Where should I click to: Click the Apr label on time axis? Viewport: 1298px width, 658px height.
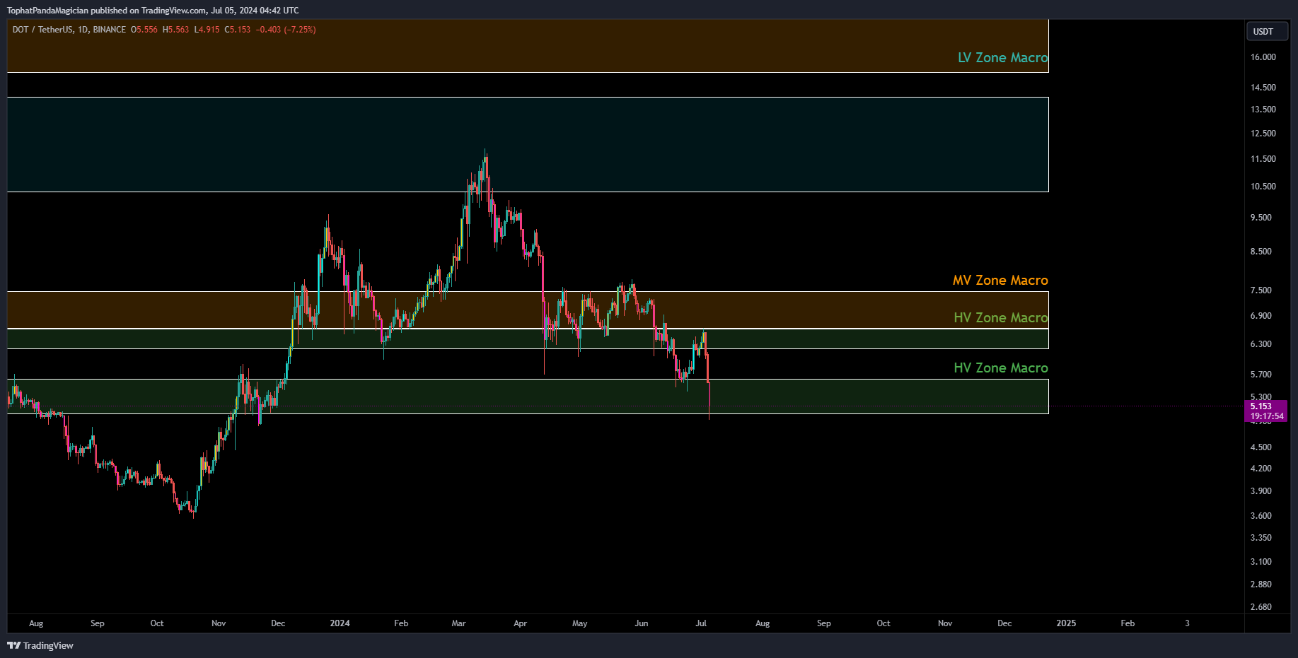coord(520,623)
